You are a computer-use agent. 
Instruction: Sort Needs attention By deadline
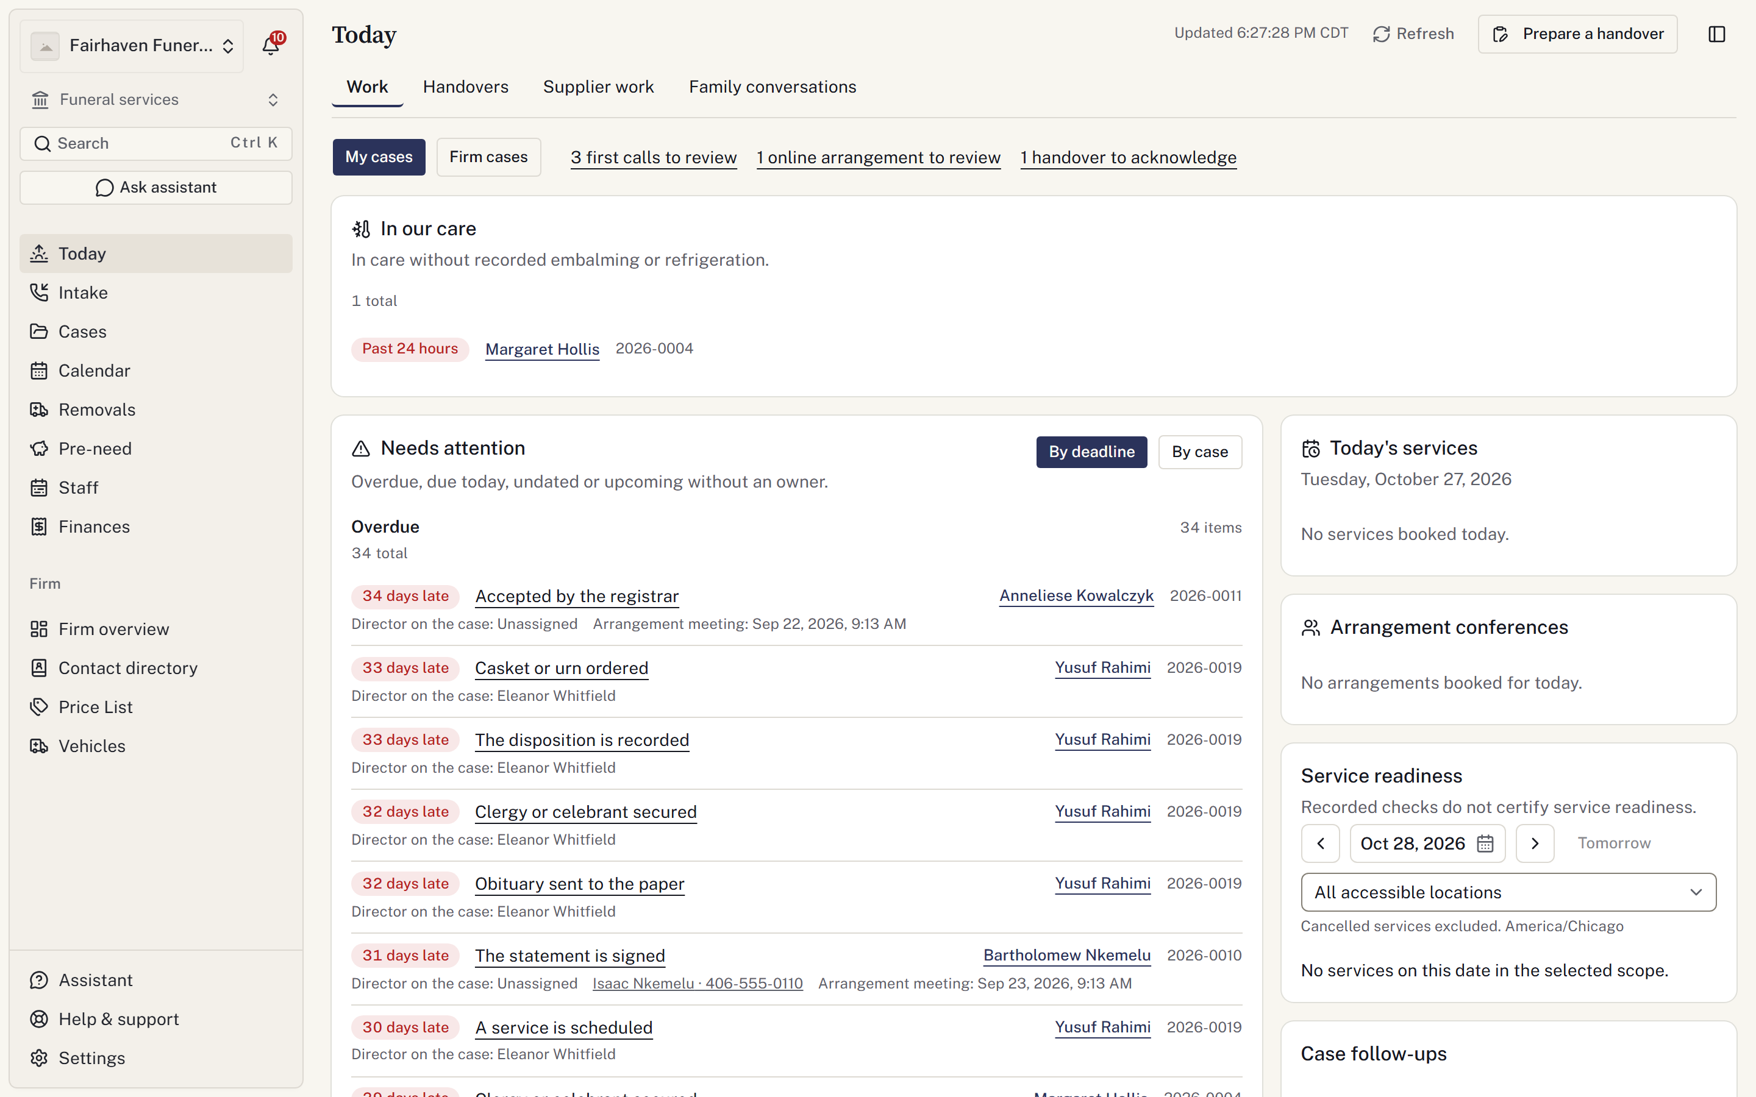click(x=1091, y=452)
